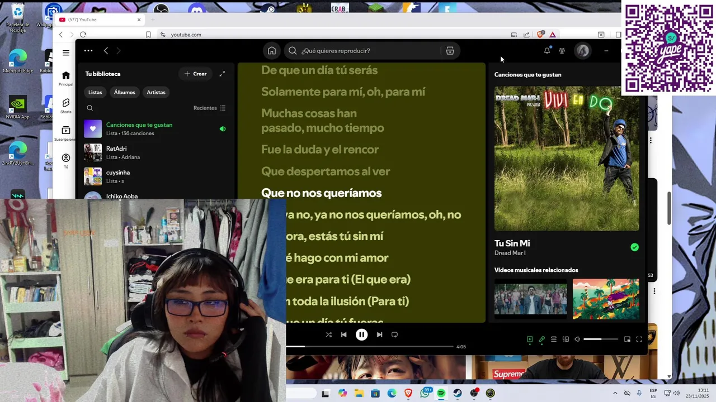Screen dimensions: 716x402
Task: Open the Spotify three-dots menu
Action: [88, 51]
